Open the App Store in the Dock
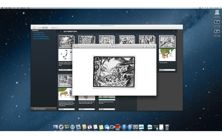Viewport: 222px width, 138px height. [x=130, y=127]
